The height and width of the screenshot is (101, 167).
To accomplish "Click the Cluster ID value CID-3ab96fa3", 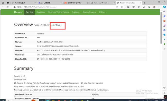I will pyautogui.click(x=55, y=55).
